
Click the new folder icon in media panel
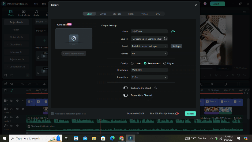coord(6,75)
